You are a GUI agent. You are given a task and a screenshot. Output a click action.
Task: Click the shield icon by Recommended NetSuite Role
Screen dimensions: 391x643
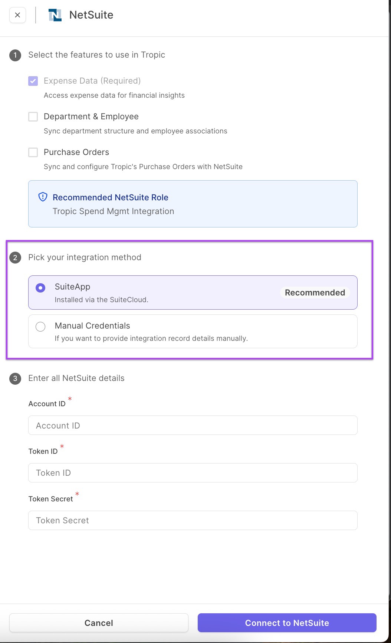[x=43, y=197]
